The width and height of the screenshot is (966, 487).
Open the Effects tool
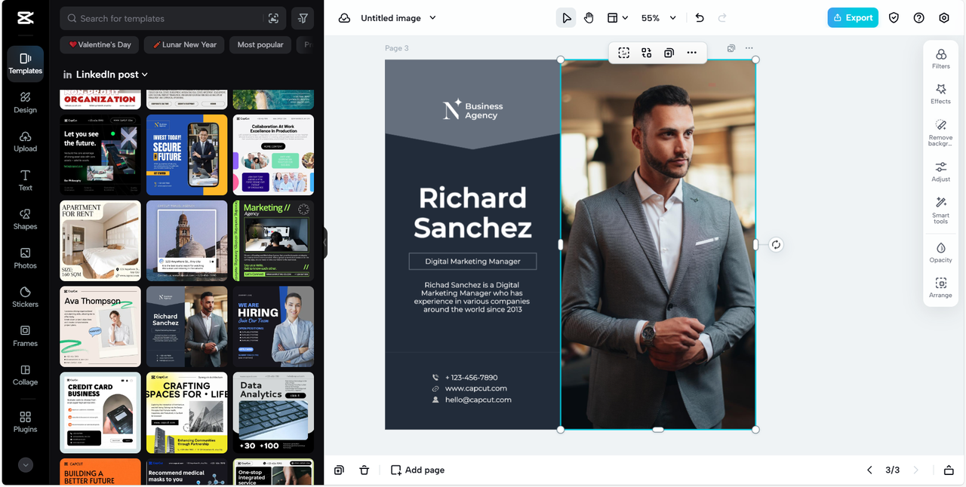[x=941, y=93]
